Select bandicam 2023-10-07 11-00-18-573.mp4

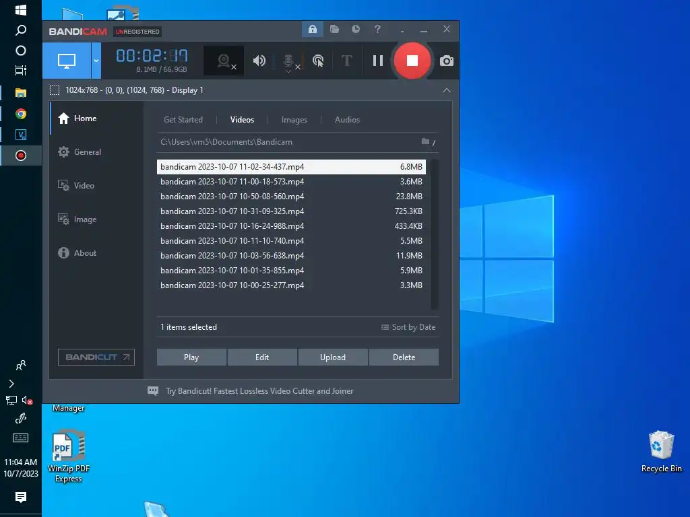pyautogui.click(x=291, y=182)
